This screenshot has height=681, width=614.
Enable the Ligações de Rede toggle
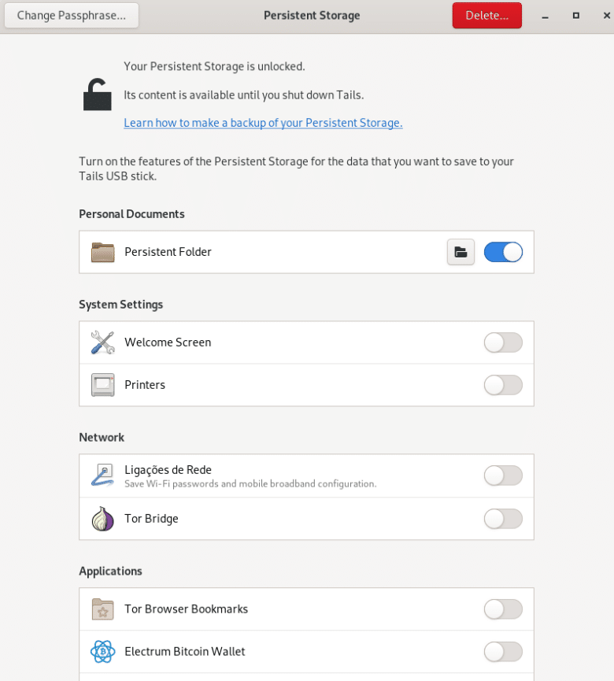pos(503,476)
